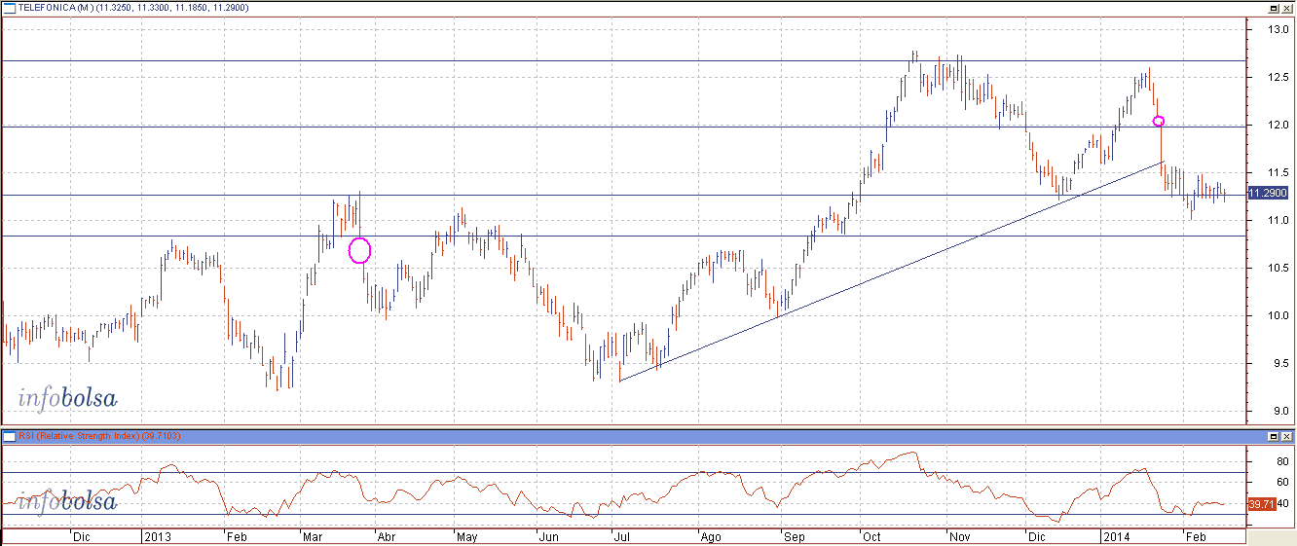Select the TELEFONICA (M) title text
The image size is (1297, 546).
coord(56,7)
